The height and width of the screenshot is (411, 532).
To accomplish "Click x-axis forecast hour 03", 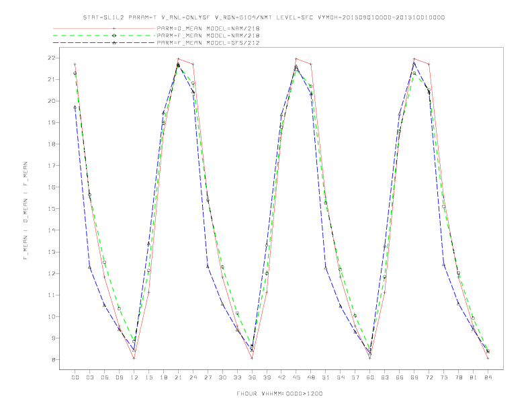I will pyautogui.click(x=89, y=377).
